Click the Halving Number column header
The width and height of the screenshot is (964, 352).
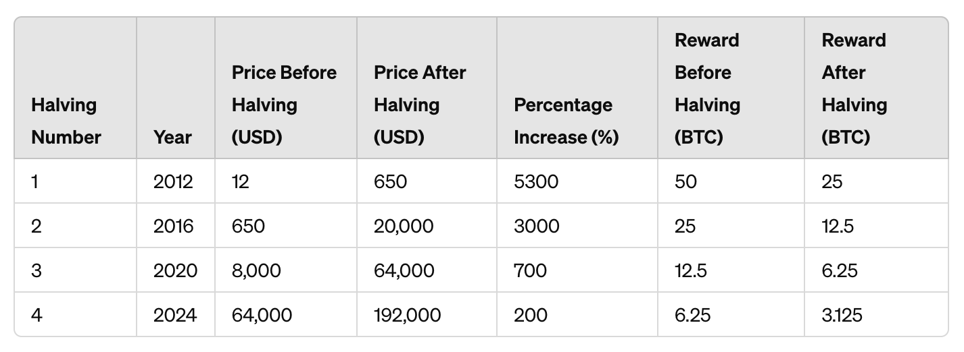tap(66, 121)
